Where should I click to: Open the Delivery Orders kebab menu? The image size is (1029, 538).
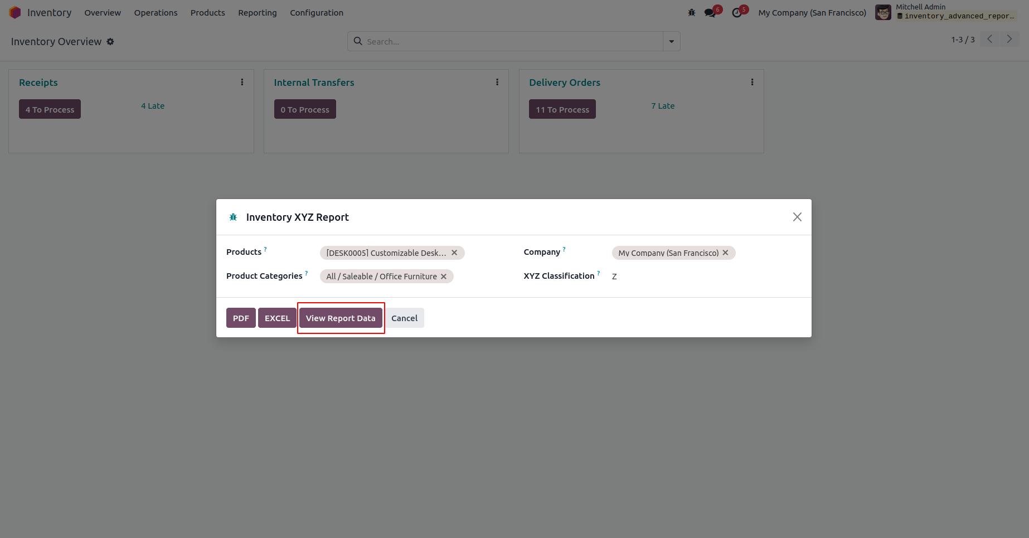tap(752, 83)
